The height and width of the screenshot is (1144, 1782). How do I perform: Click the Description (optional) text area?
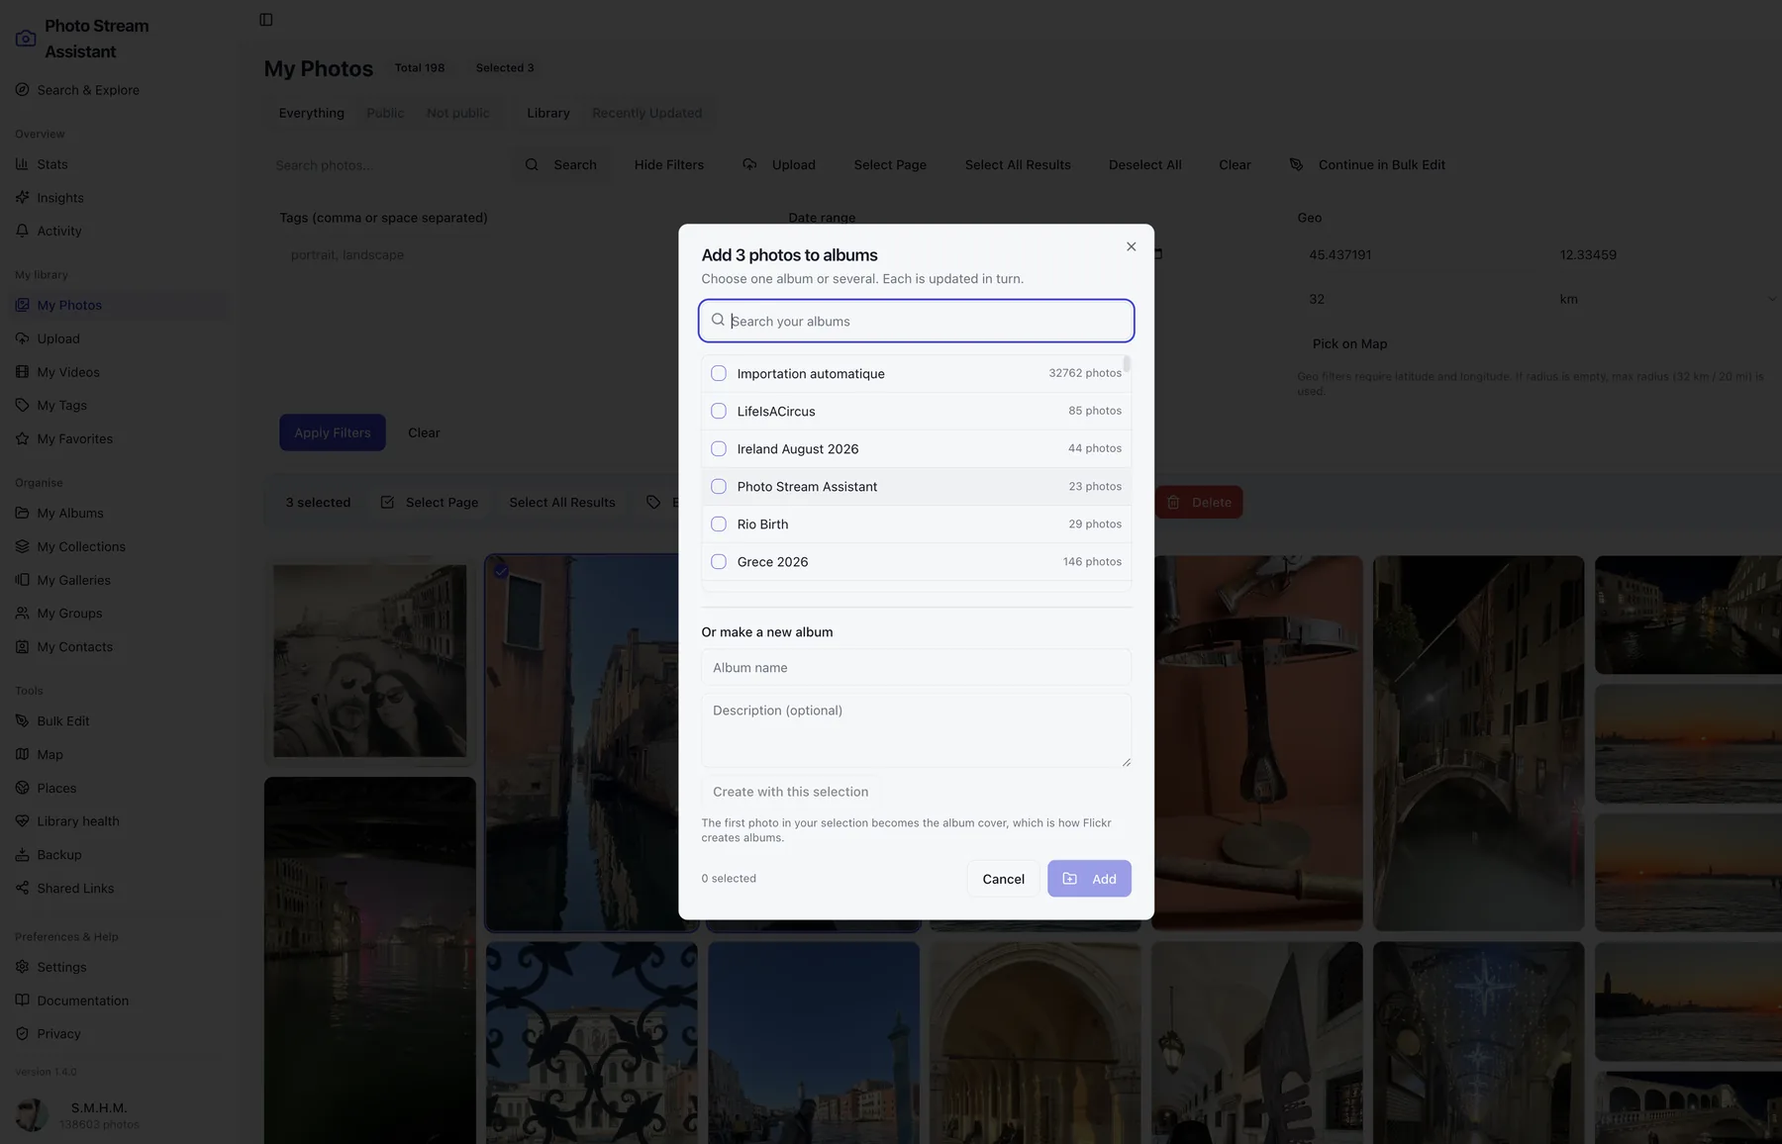(916, 730)
